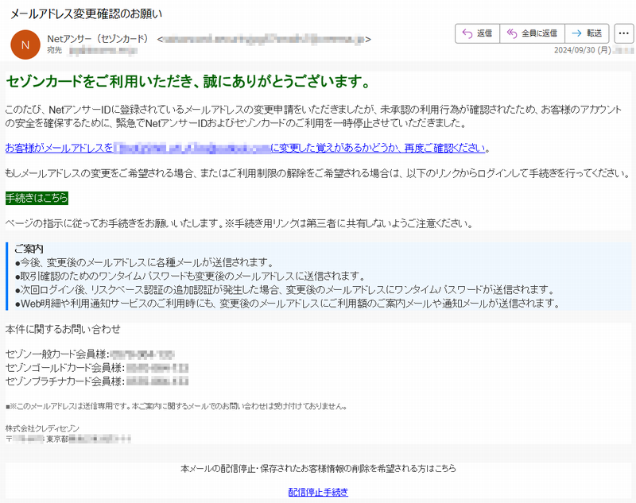Screen dimensions: 636x503
Task: Open the more actions ellipsis menu
Action: click(x=624, y=33)
